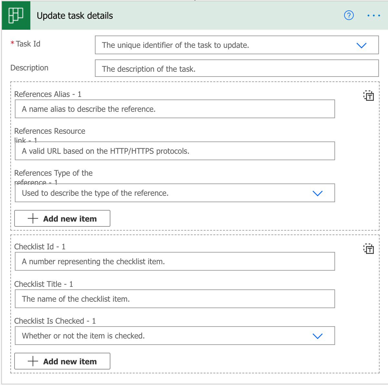Switch Checklist section to input entire array
Viewport: 388px width, 385px height.
[x=369, y=249]
